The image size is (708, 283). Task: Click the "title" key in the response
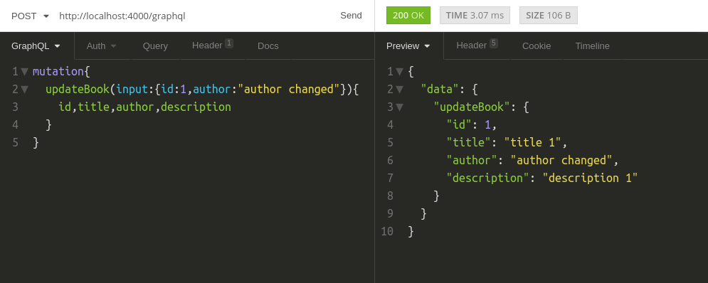coord(469,142)
